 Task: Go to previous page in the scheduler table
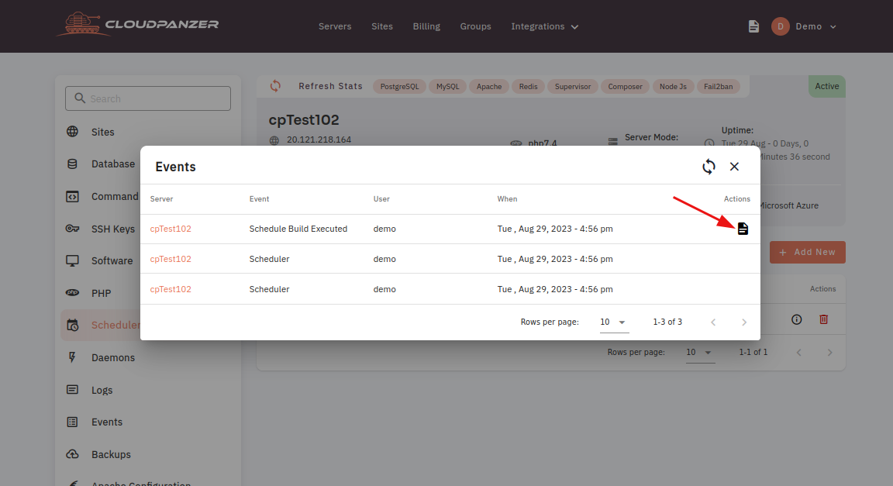799,353
